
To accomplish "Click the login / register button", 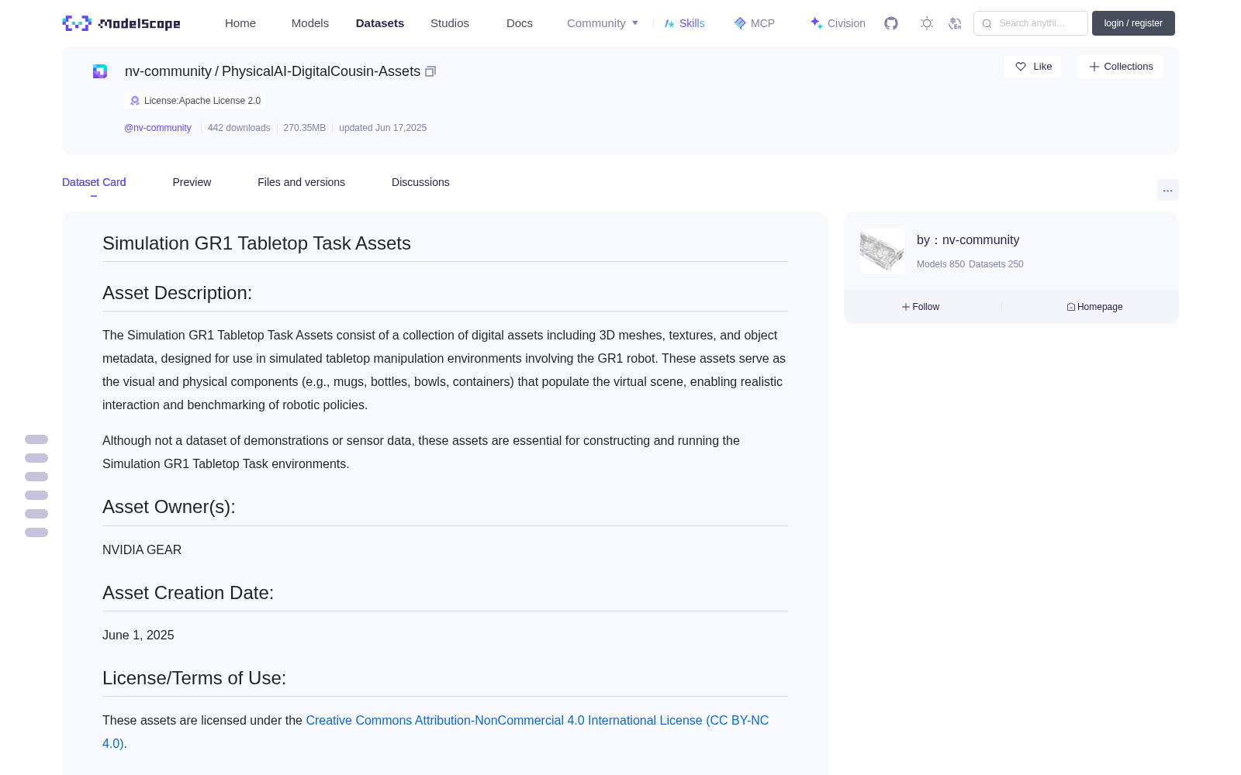I will tap(1133, 23).
